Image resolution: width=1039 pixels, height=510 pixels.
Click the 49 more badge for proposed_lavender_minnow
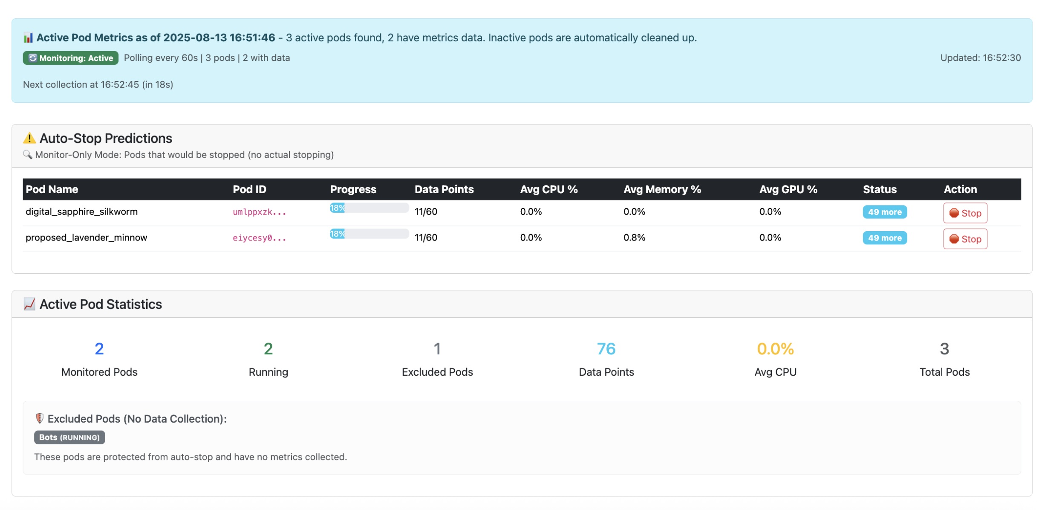pyautogui.click(x=884, y=238)
